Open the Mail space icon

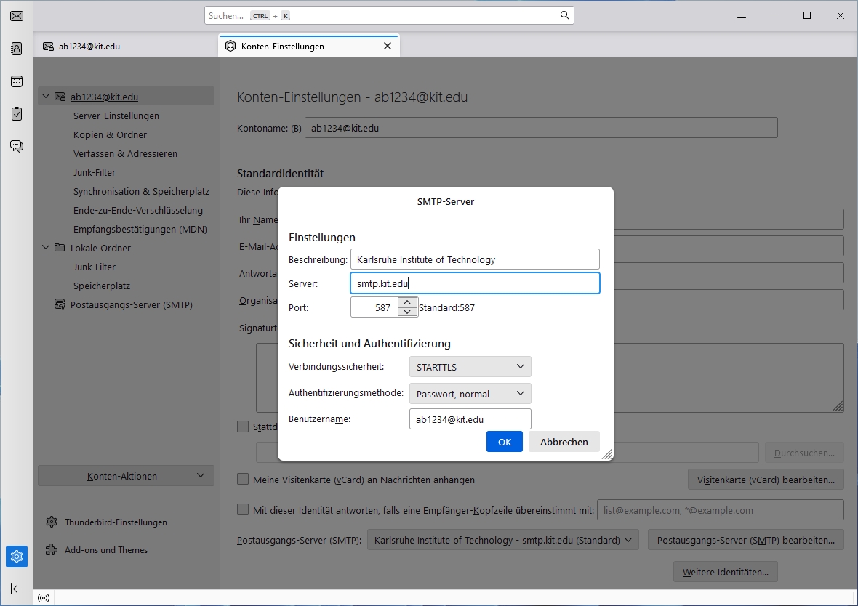[x=16, y=16]
